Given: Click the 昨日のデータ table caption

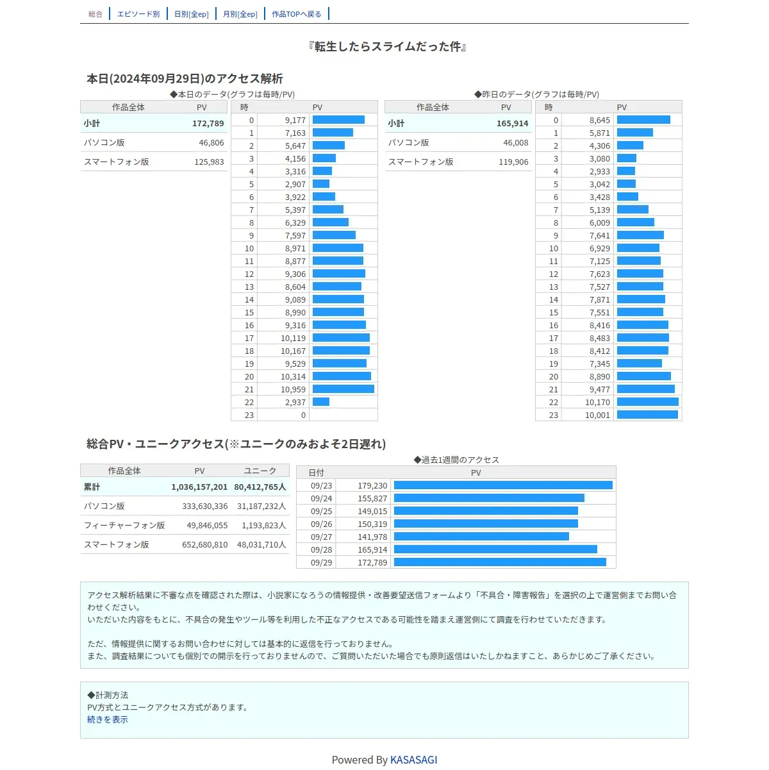Looking at the screenshot, I should click(x=536, y=94).
